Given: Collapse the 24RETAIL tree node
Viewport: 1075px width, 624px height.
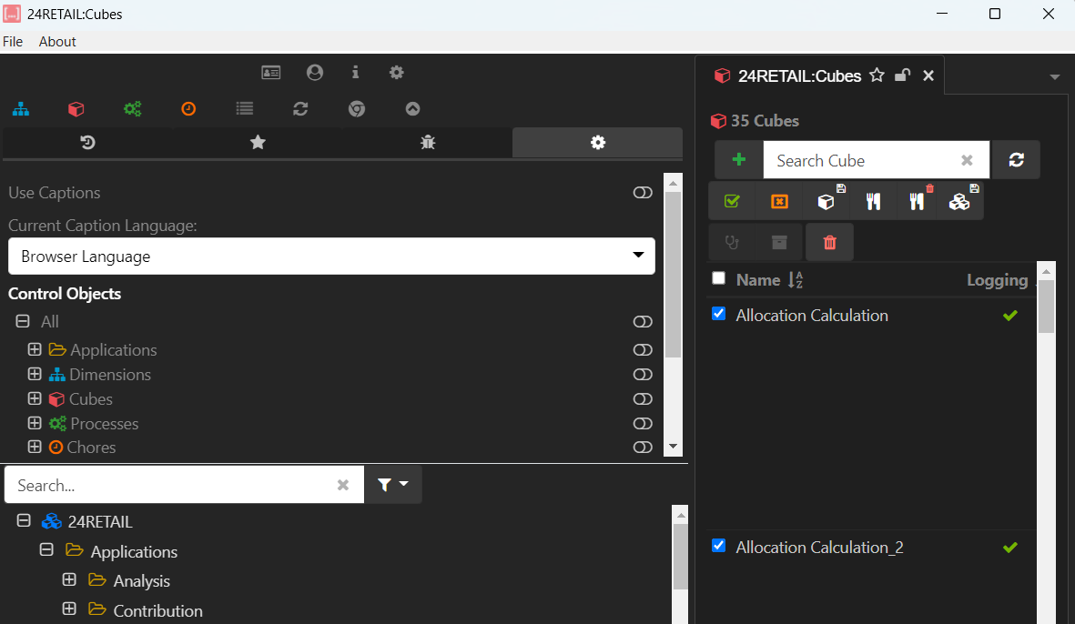Looking at the screenshot, I should (24, 521).
